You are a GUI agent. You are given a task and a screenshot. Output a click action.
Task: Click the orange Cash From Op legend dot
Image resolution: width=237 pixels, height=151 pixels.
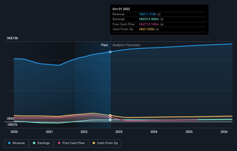[94, 143]
